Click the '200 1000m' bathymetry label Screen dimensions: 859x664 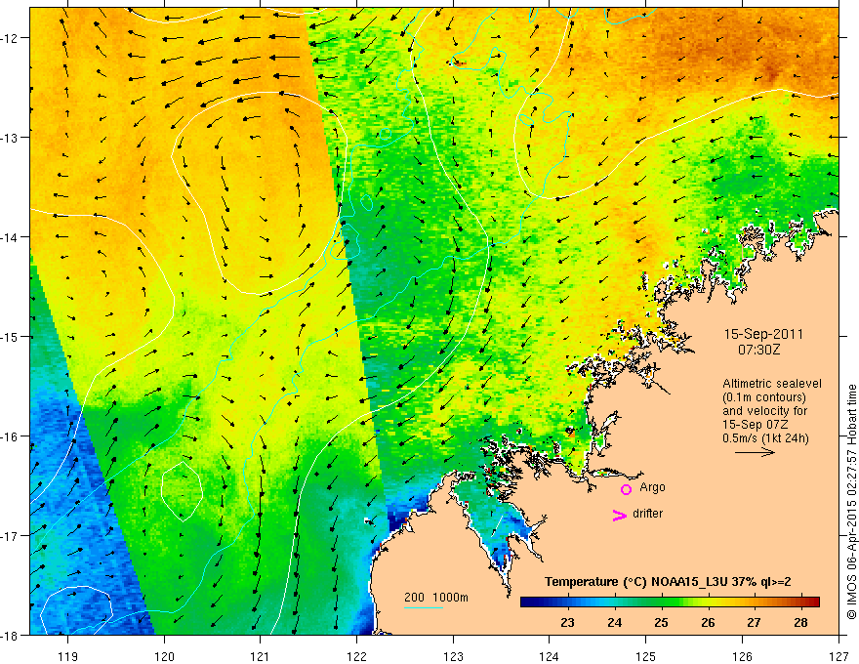click(436, 598)
